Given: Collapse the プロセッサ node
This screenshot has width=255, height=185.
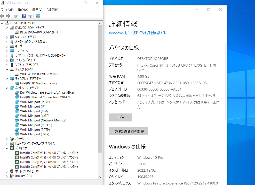Looking at the screenshot, I should (x=7, y=148).
